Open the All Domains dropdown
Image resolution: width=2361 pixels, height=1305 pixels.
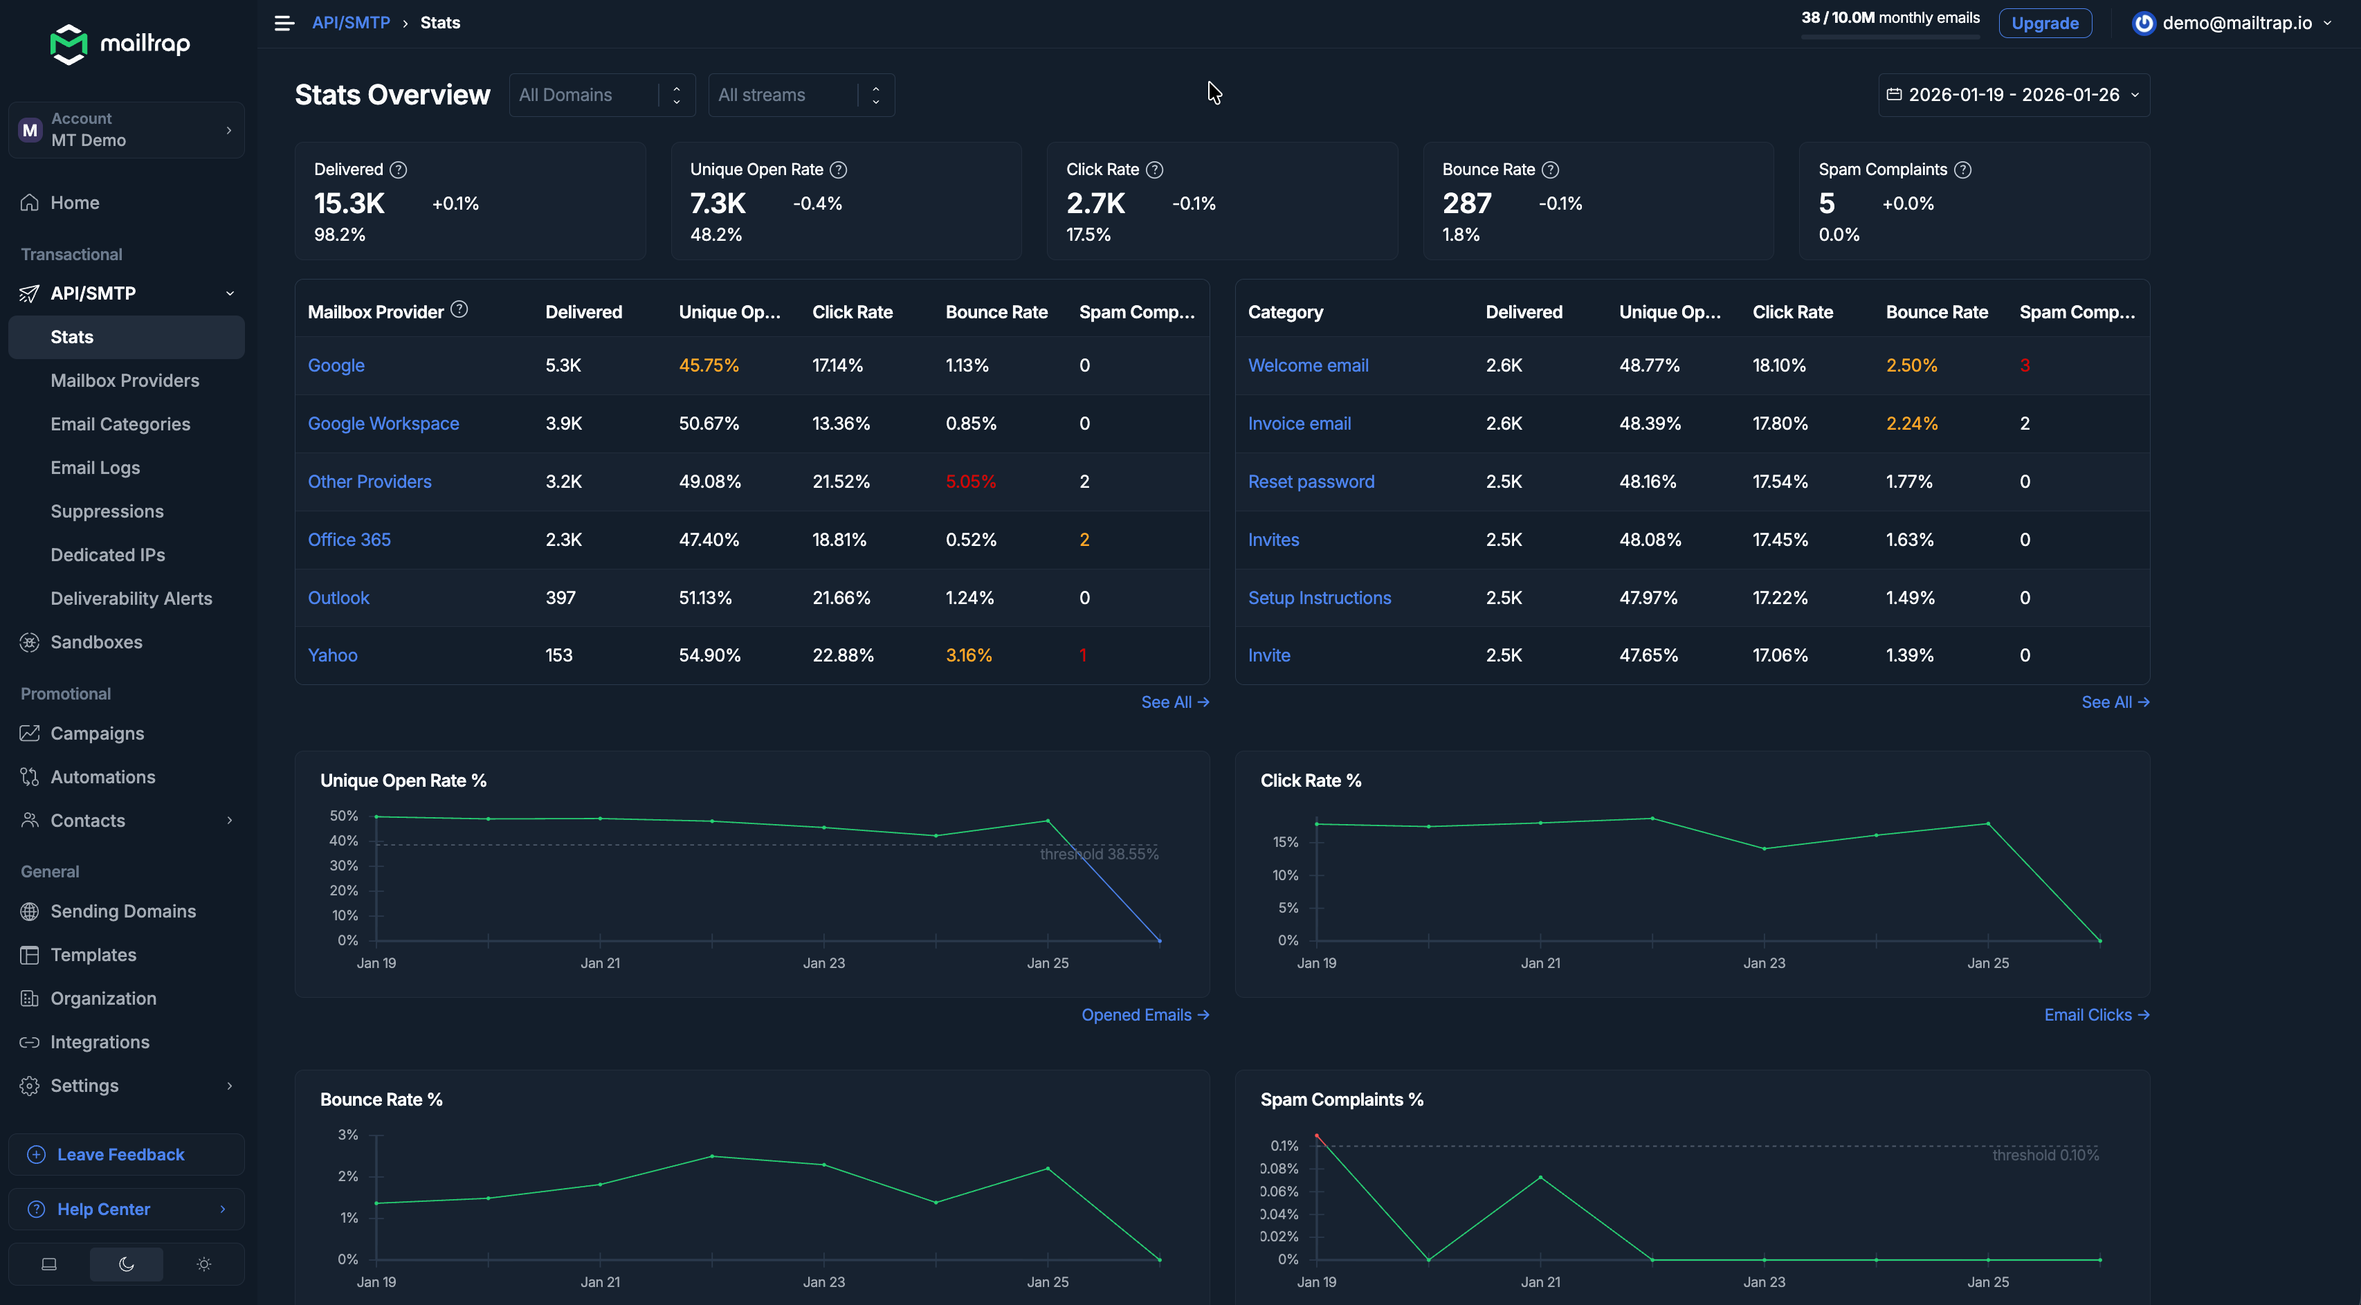(x=601, y=94)
